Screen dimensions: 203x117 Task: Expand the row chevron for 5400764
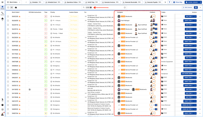click(200, 113)
